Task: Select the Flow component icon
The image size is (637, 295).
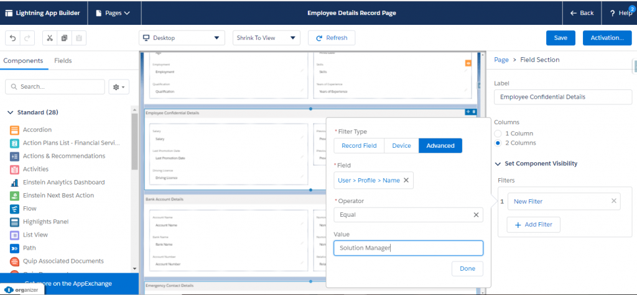Action: (15, 209)
